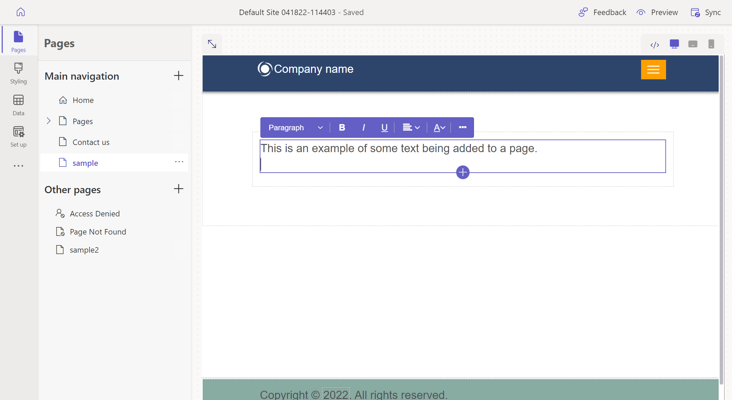This screenshot has height=400, width=732.
Task: Open the Paragraph style dropdown
Action: point(294,127)
